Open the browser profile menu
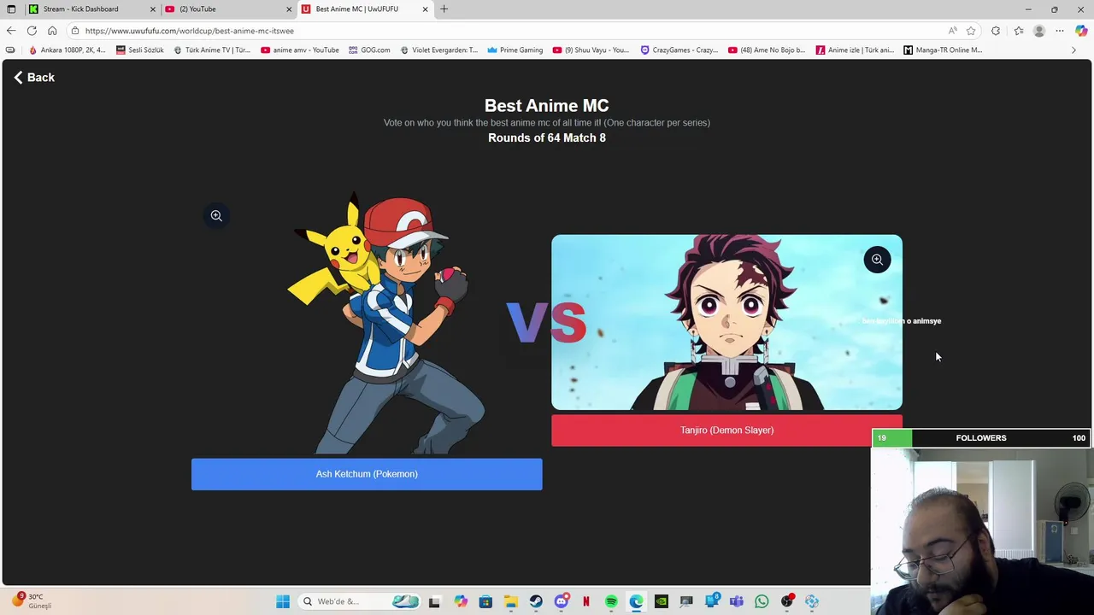This screenshot has width=1094, height=615. point(1039,31)
